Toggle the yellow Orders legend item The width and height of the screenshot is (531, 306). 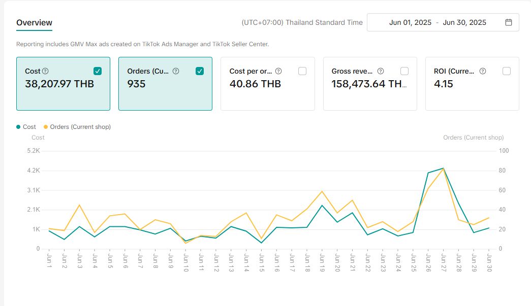click(77, 127)
